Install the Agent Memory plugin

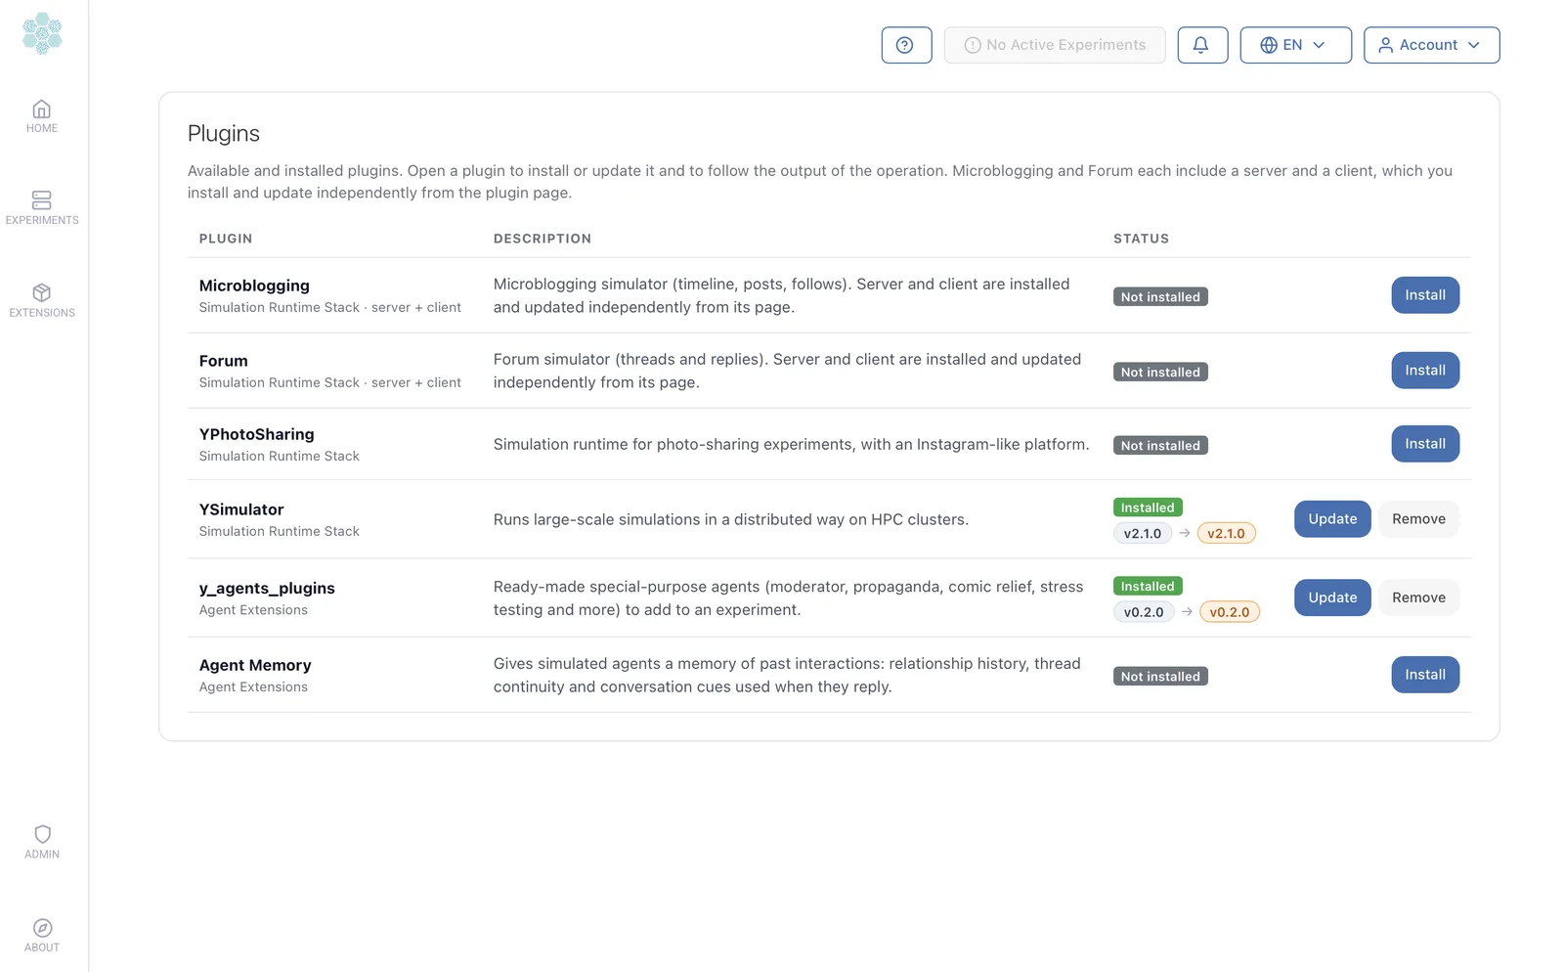tap(1425, 675)
